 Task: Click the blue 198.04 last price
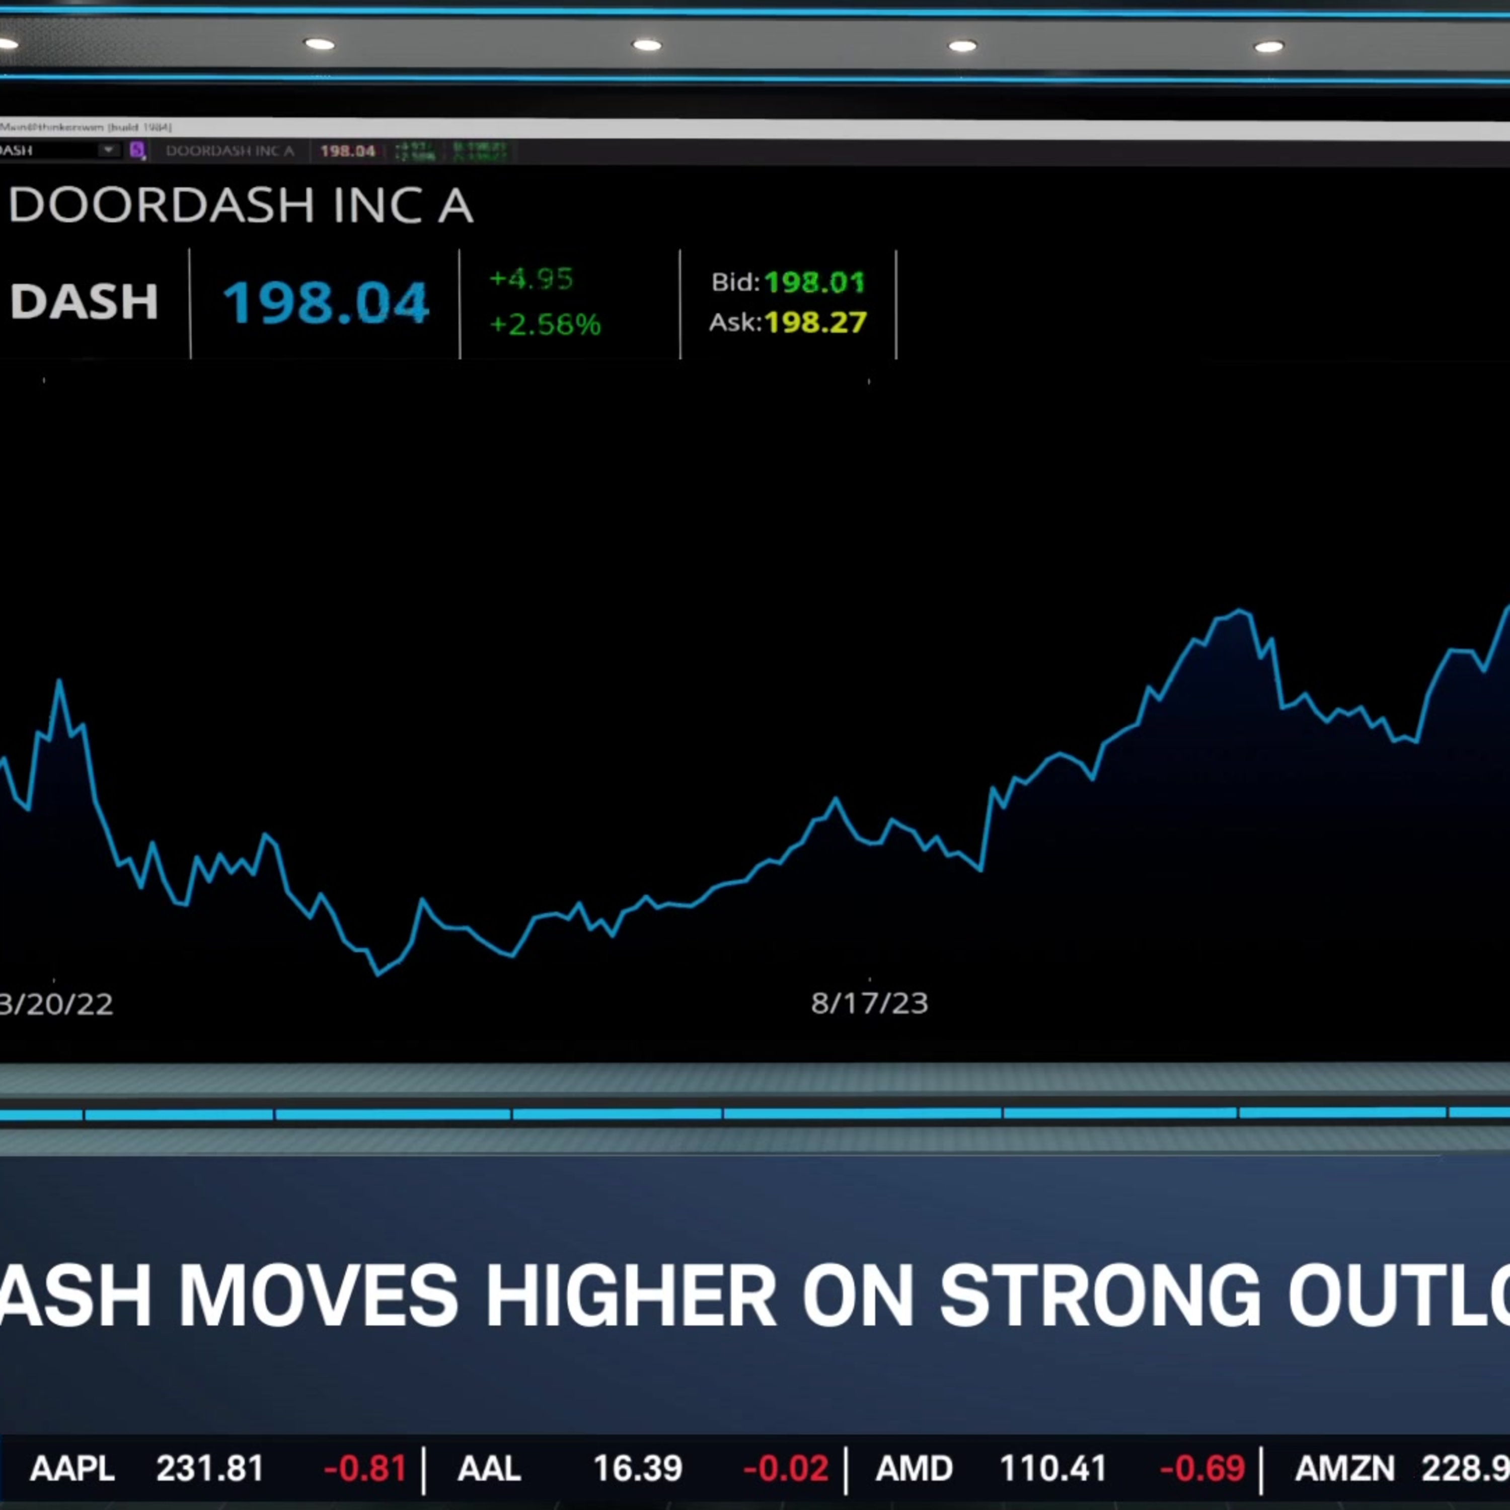pyautogui.click(x=326, y=303)
